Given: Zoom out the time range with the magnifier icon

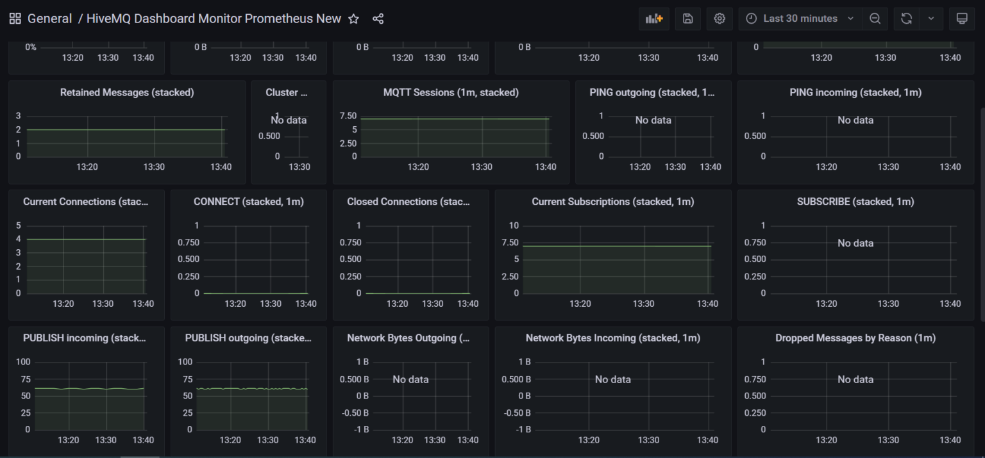Looking at the screenshot, I should tap(875, 19).
